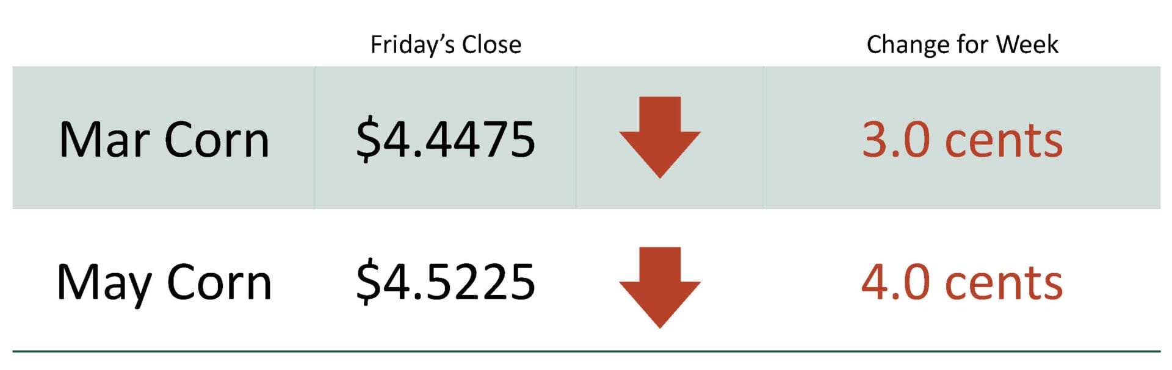Click the 4.0 cents weekly change
This screenshot has width=1172, height=370.
click(x=962, y=282)
